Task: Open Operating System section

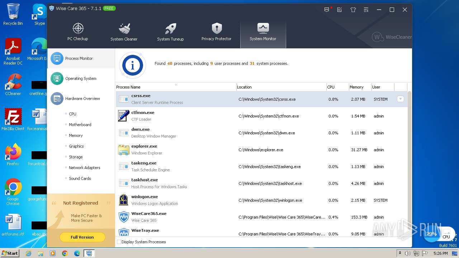Action: [81, 78]
